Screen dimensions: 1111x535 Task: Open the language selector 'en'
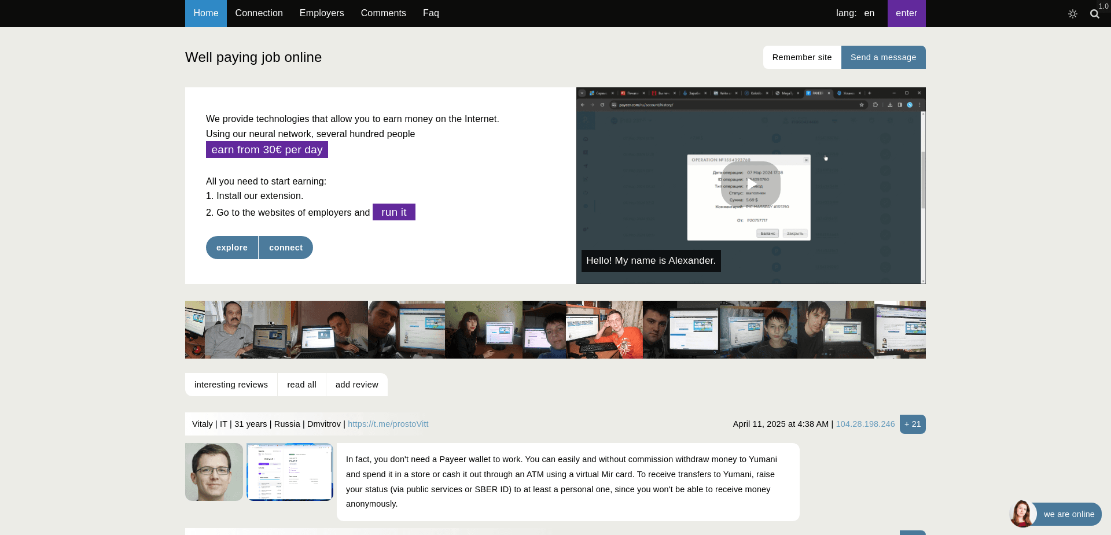click(x=869, y=13)
